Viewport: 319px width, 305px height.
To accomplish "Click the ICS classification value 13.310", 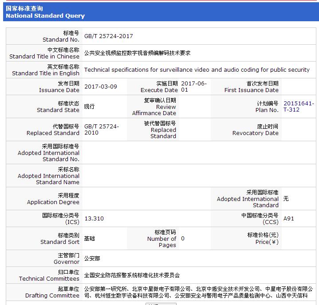I will pos(94,219).
